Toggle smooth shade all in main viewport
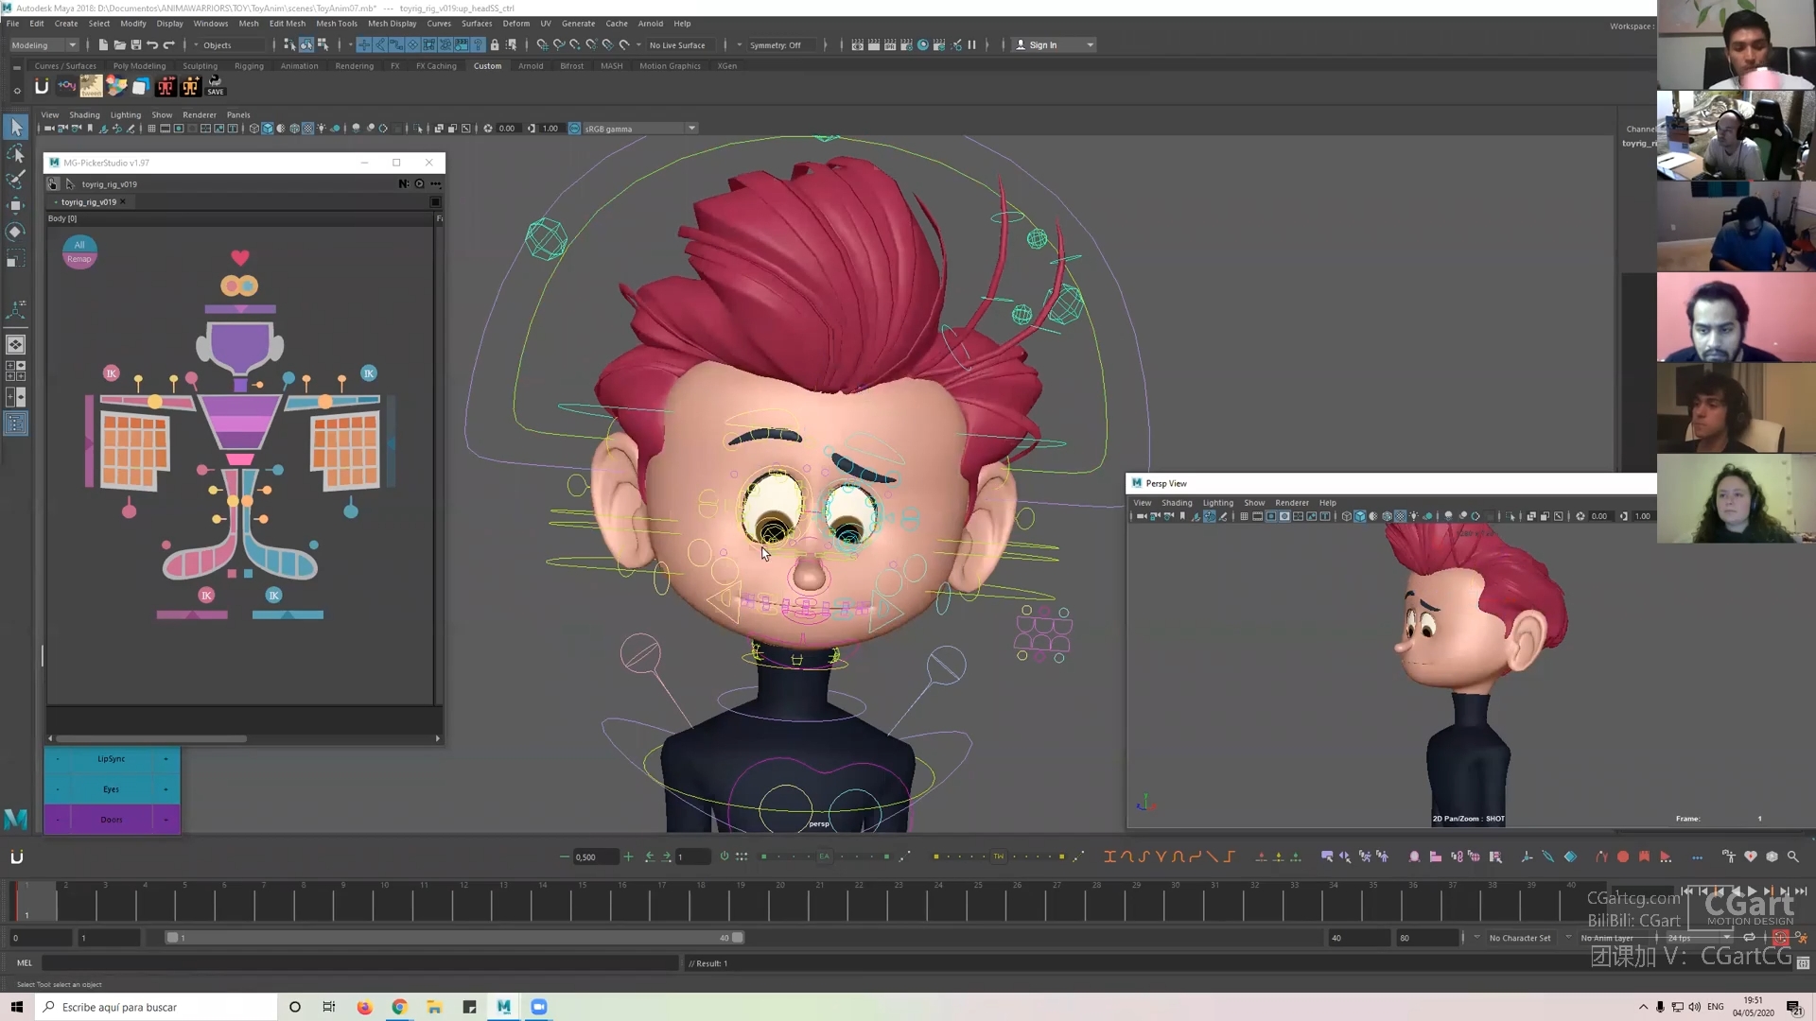 268,129
